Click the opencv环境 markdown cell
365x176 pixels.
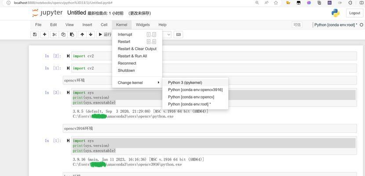tap(210, 81)
